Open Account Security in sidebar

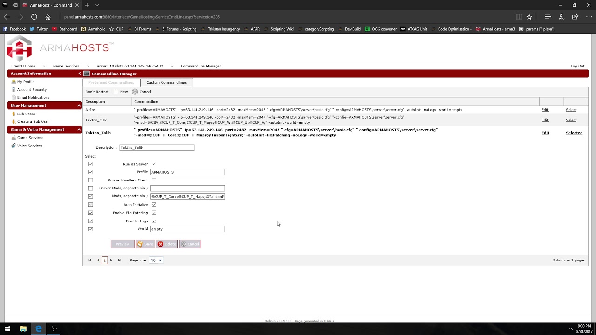pyautogui.click(x=32, y=89)
